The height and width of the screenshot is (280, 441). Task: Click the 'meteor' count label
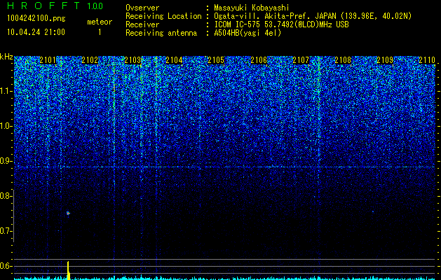(100, 22)
